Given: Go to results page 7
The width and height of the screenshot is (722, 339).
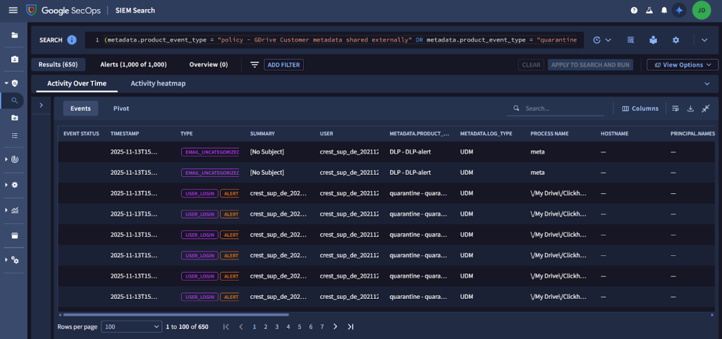Looking at the screenshot, I should (322, 326).
